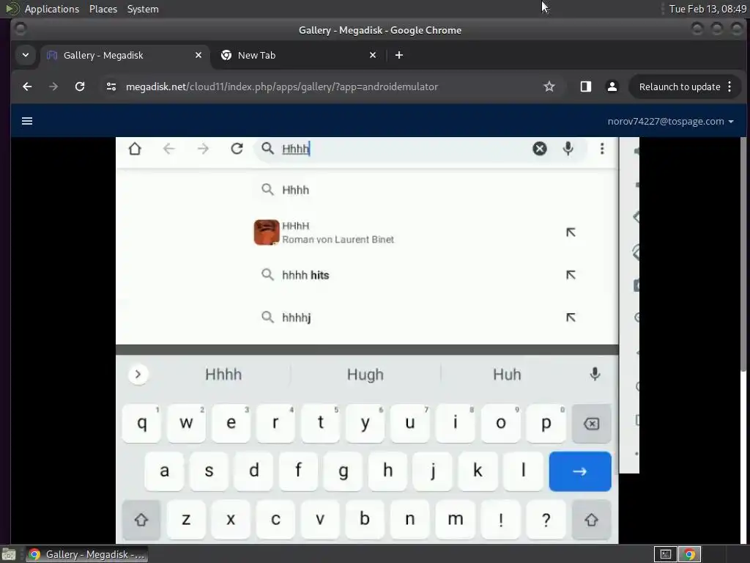Tap the m key on keyboard
Image resolution: width=750 pixels, height=563 pixels.
[x=456, y=520]
